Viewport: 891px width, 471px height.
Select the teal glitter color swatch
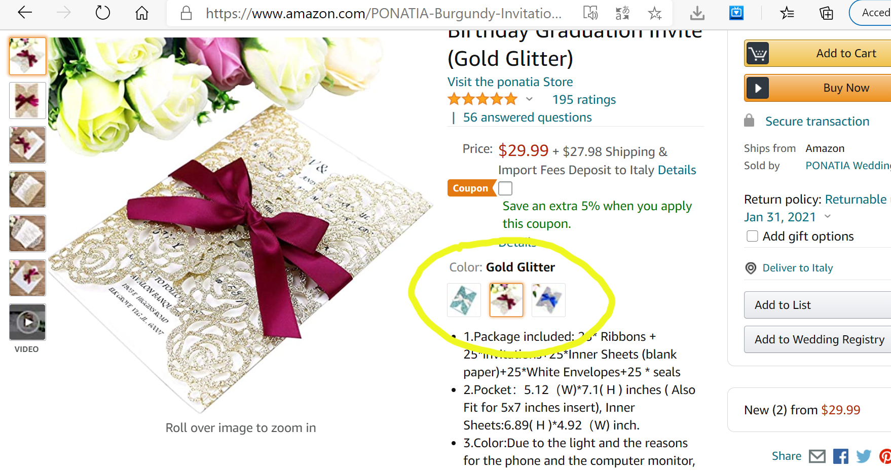click(464, 300)
